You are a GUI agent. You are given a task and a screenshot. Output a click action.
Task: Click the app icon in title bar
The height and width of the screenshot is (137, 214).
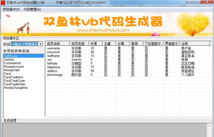click(3, 3)
